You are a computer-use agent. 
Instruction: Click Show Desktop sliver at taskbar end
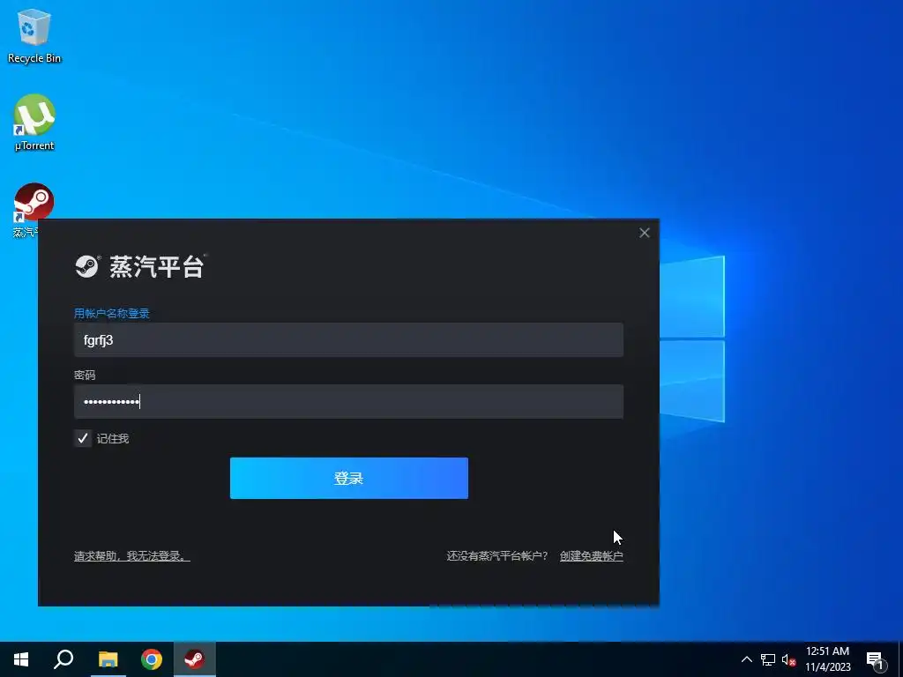point(900,659)
